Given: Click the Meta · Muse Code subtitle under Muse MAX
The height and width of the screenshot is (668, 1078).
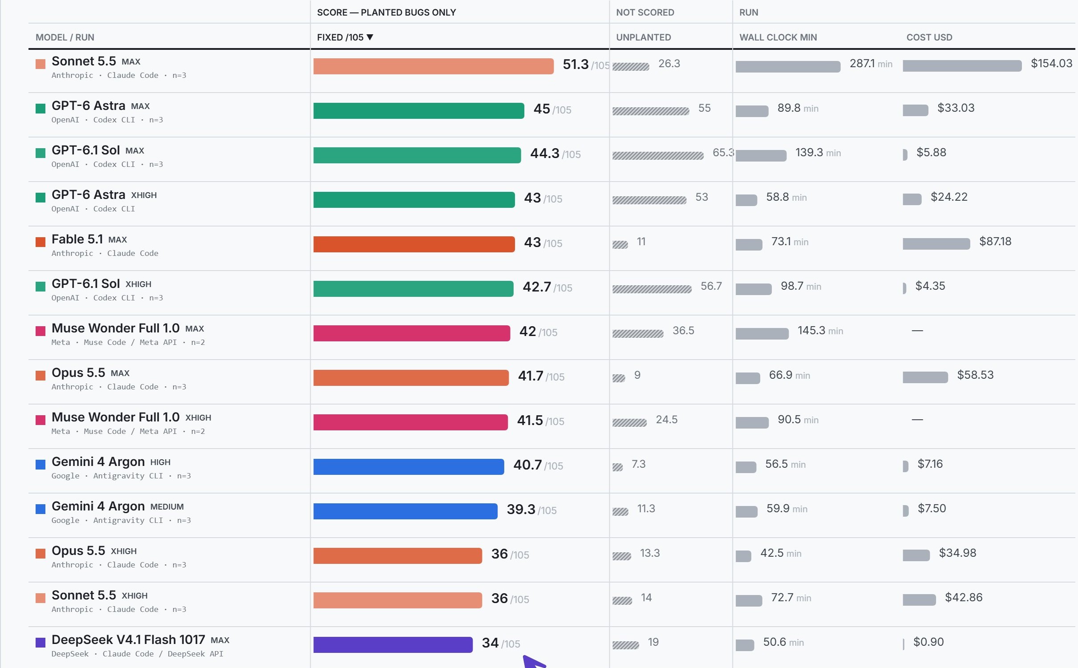Looking at the screenshot, I should click(x=128, y=342).
